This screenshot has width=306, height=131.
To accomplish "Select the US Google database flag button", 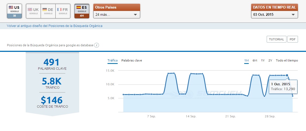I will (x=14, y=11).
